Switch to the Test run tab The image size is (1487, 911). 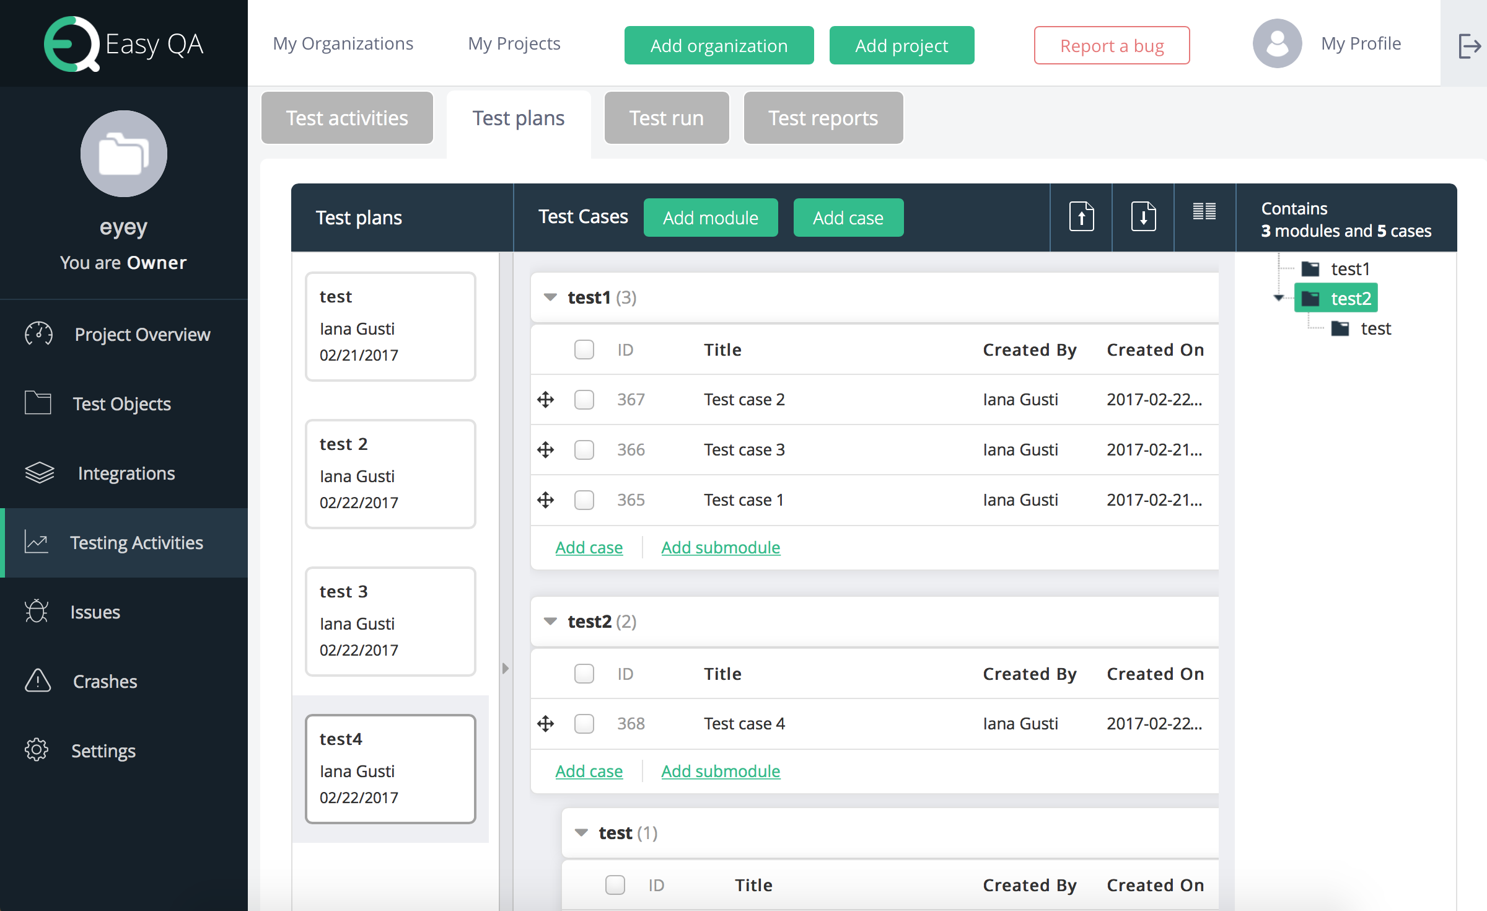[666, 117]
